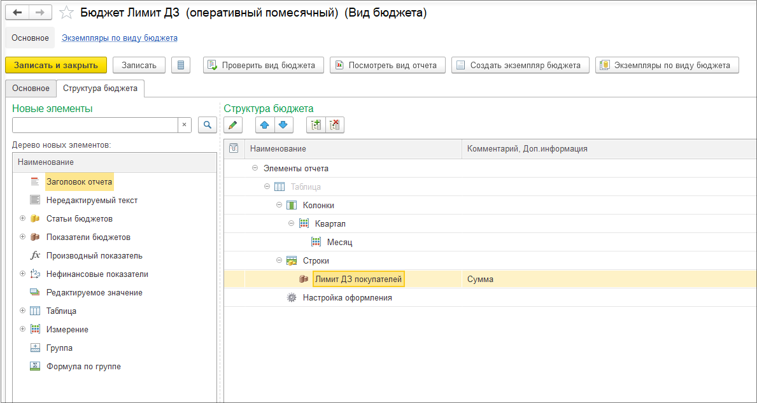Expand the Статьи бюджетов tree node
Image resolution: width=757 pixels, height=403 pixels.
click(x=22, y=218)
